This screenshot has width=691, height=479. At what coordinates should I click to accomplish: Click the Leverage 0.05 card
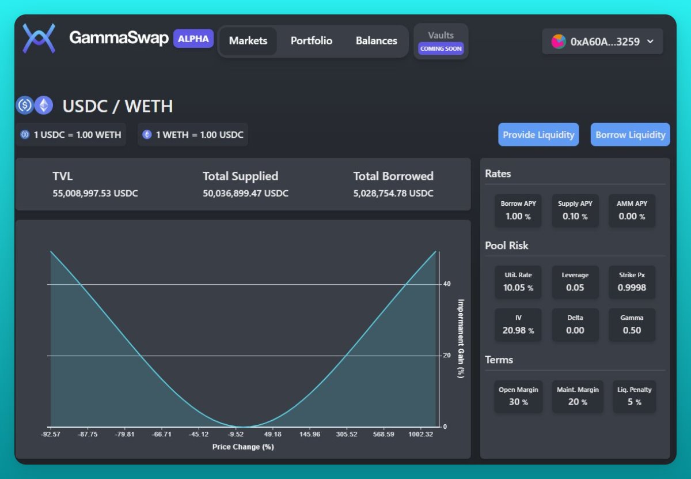575,282
